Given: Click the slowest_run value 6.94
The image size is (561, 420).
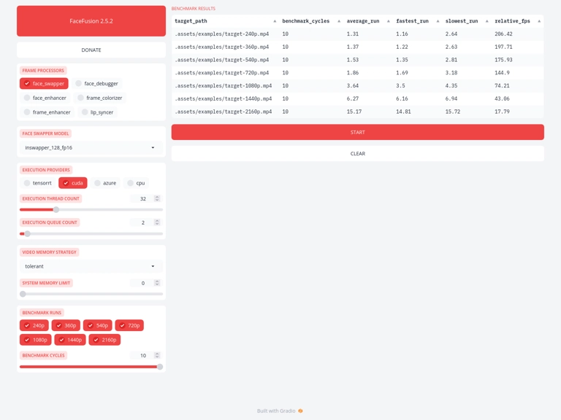Looking at the screenshot, I should 453,98.
